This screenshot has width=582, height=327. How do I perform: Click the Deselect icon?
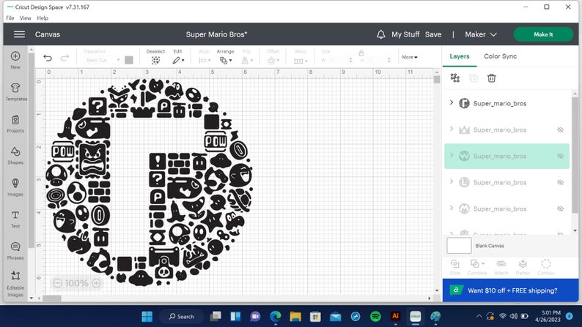(155, 61)
